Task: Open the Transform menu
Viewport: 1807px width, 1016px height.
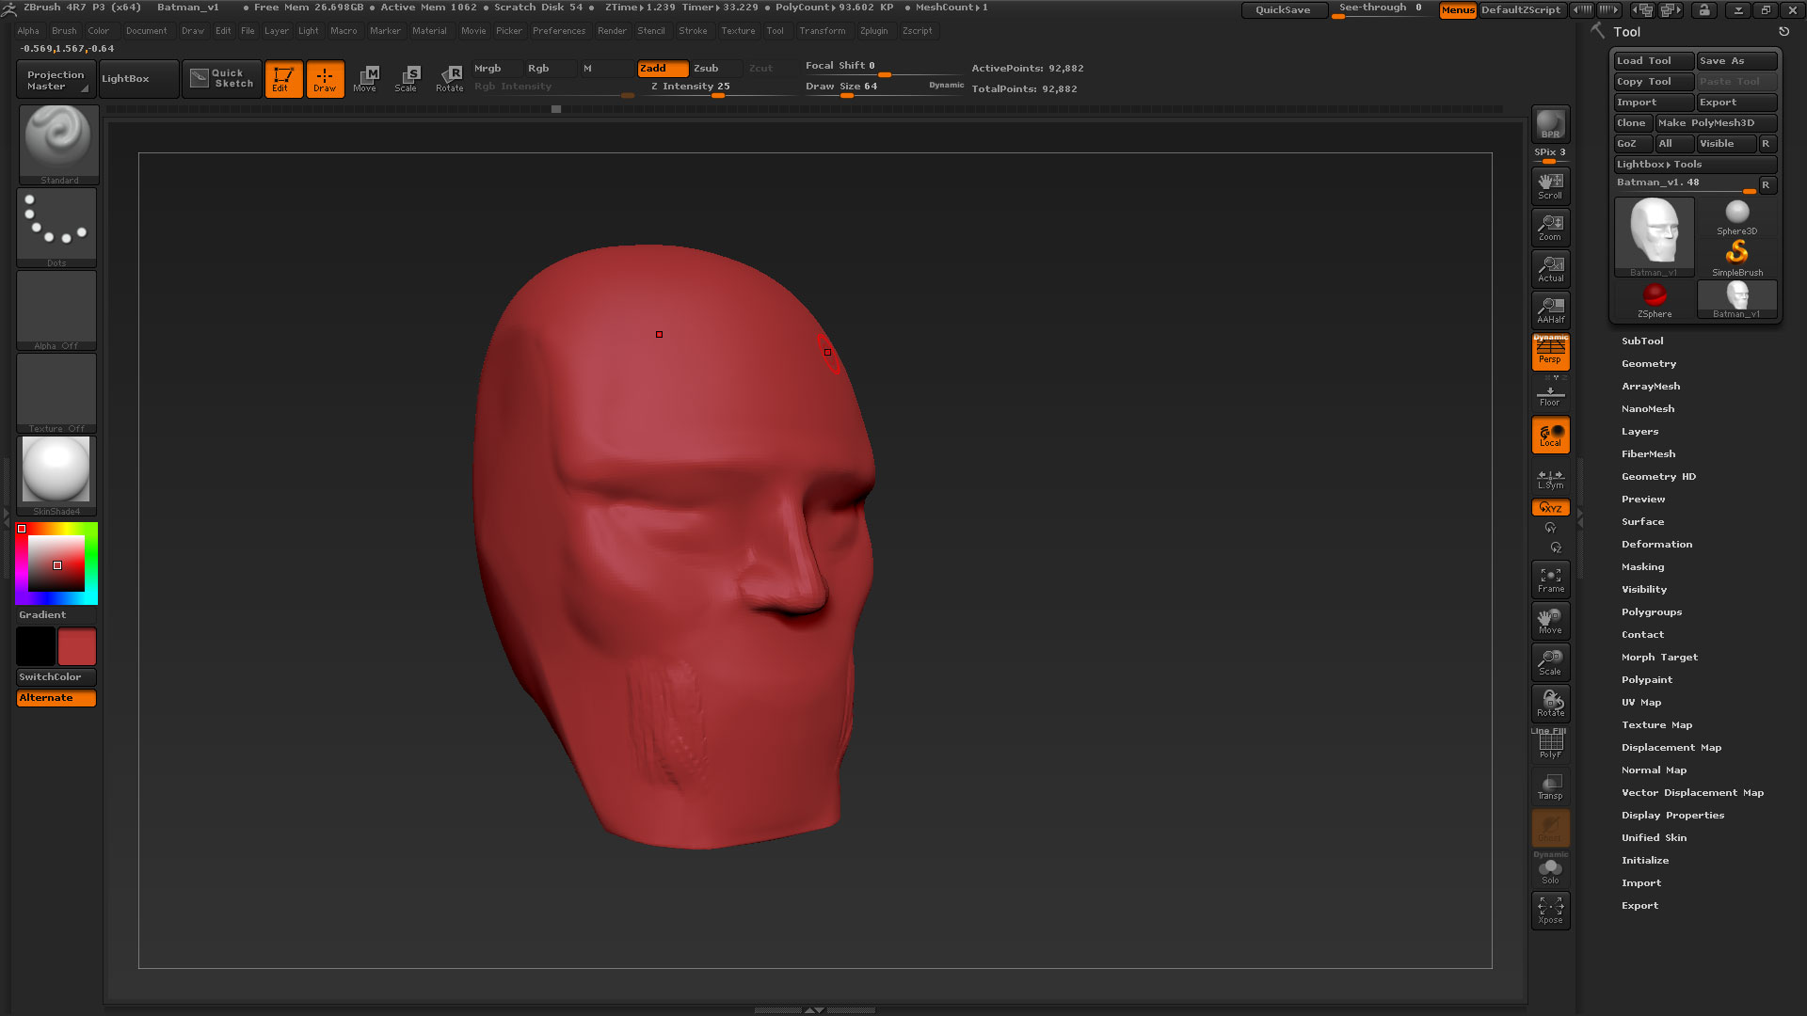Action: pyautogui.click(x=823, y=31)
